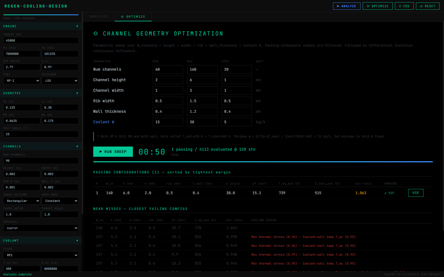
Task: Click the Taper Ratio input
Action: point(22,214)
